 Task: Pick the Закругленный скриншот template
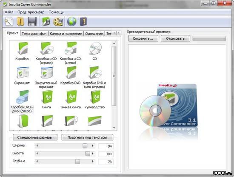pyautogui.click(x=46, y=78)
